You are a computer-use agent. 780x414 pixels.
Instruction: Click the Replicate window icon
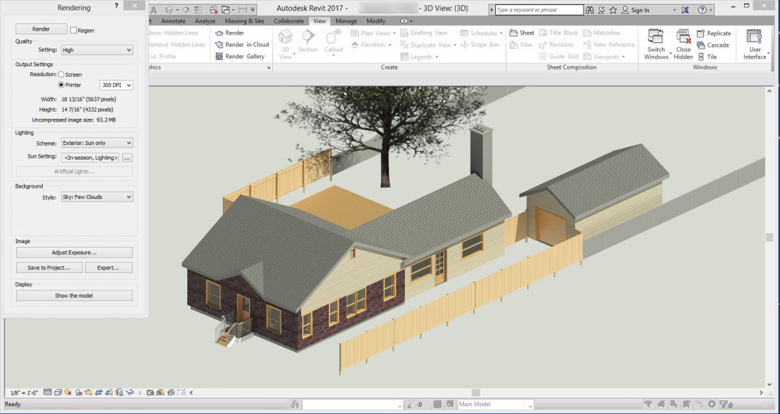[x=701, y=34]
